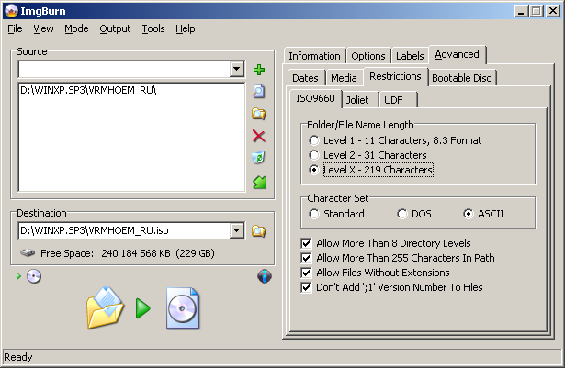The width and height of the screenshot is (565, 368).
Task: Select the Restrictions sub-tab
Action: coord(395,76)
